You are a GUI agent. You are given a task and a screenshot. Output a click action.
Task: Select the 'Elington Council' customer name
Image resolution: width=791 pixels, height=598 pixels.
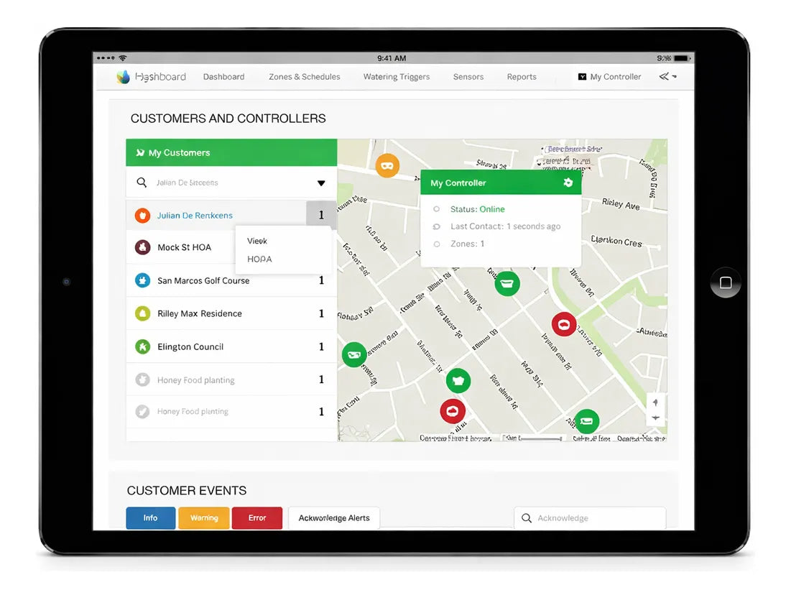(x=190, y=346)
